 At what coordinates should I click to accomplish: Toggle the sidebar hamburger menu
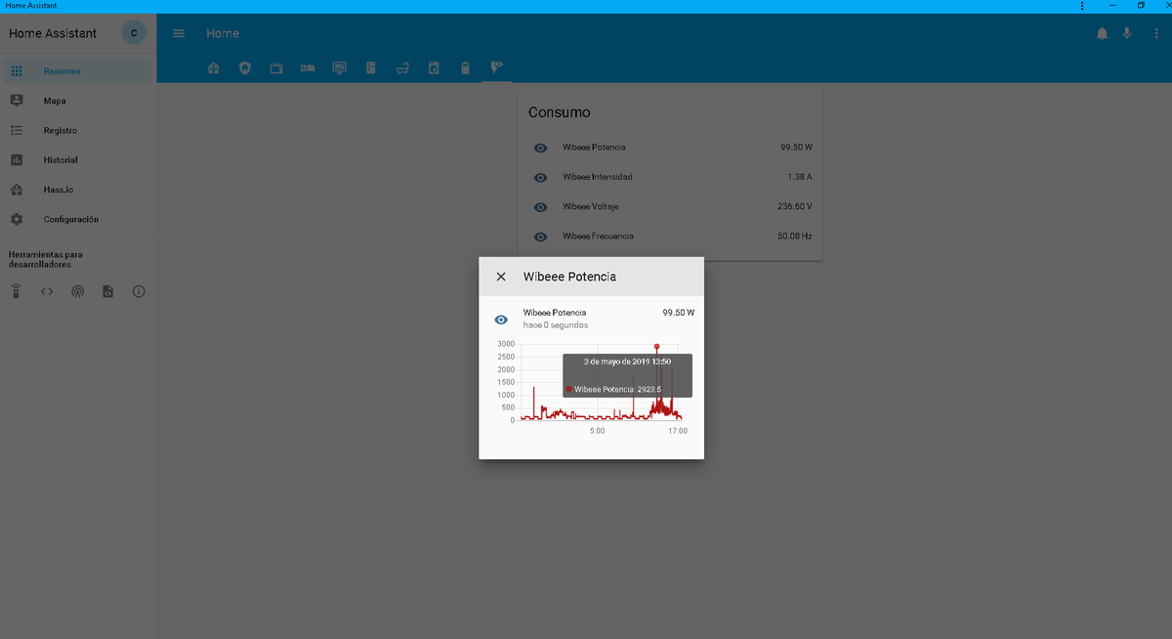[x=179, y=33]
